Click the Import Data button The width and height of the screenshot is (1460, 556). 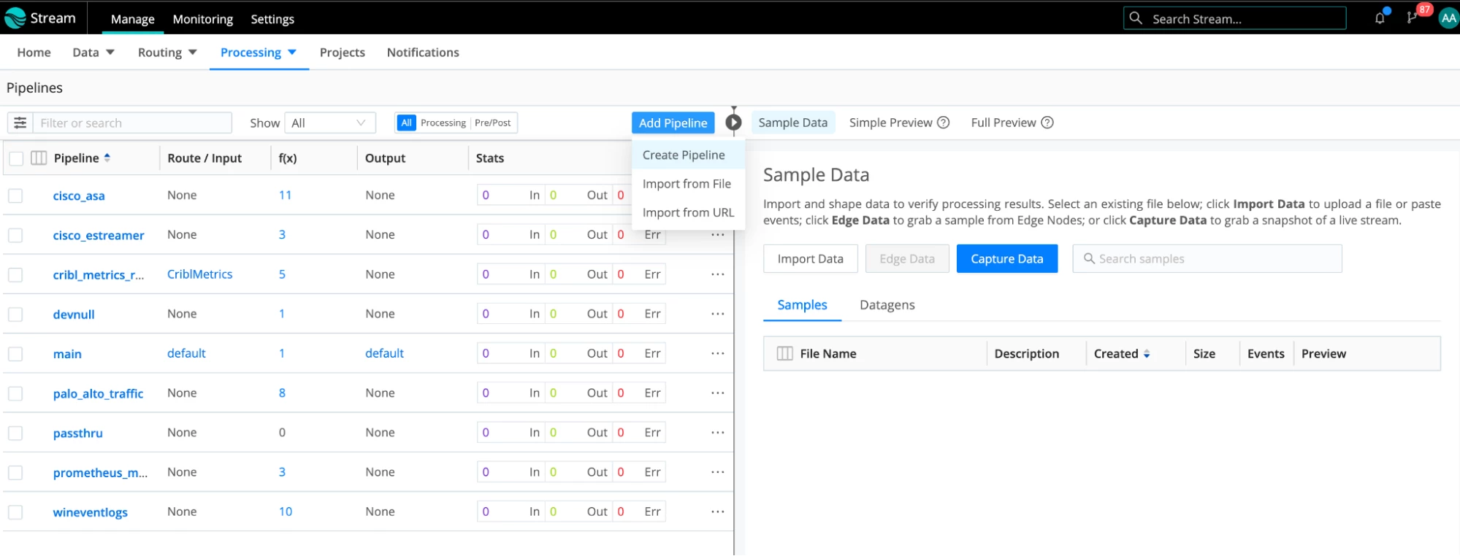[810, 259]
